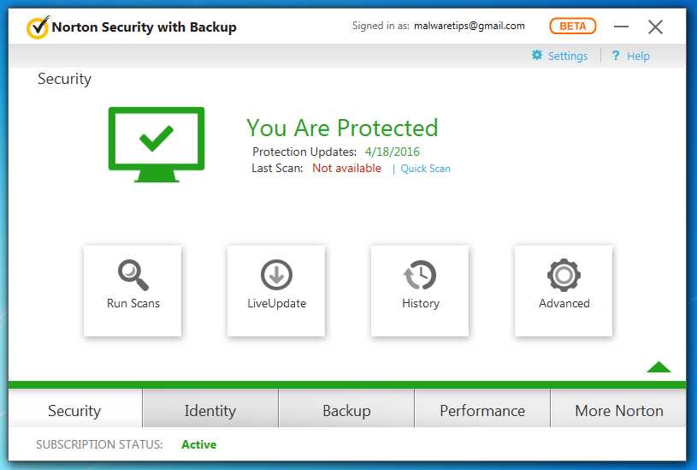
Task: Click the Norton checkmark logo
Action: [38, 27]
